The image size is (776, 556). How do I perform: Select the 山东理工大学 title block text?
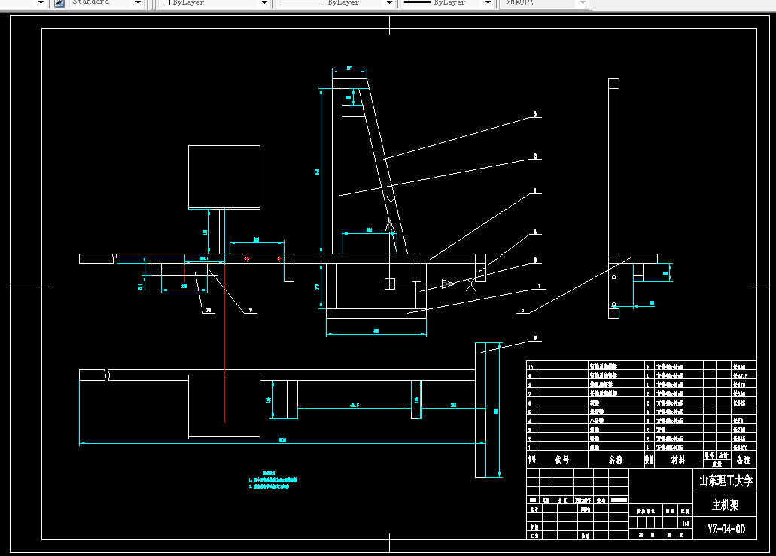click(x=726, y=480)
